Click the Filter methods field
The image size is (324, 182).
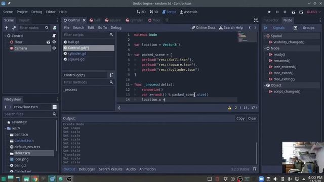pos(89,82)
